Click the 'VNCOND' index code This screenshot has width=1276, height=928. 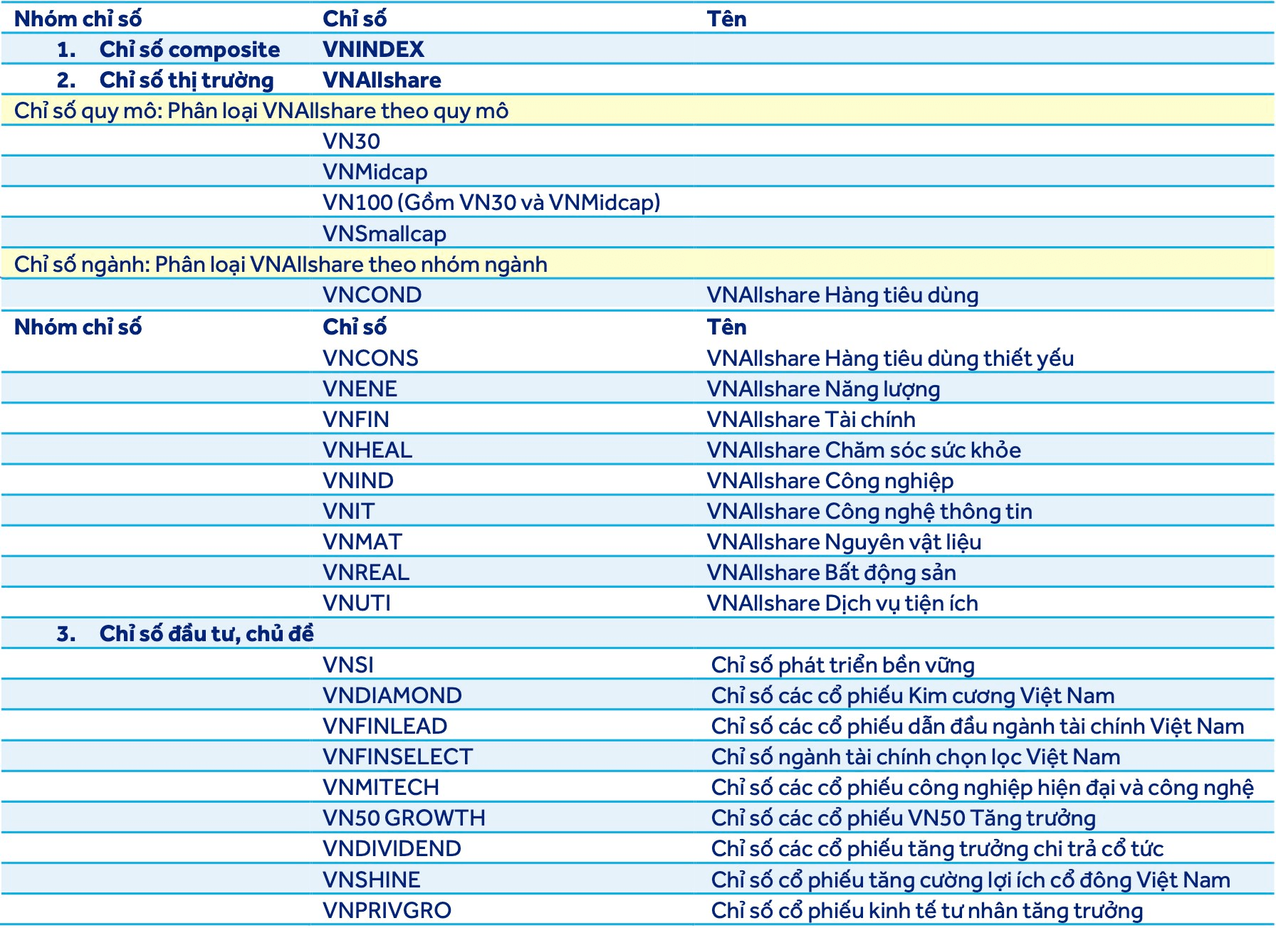tap(372, 295)
